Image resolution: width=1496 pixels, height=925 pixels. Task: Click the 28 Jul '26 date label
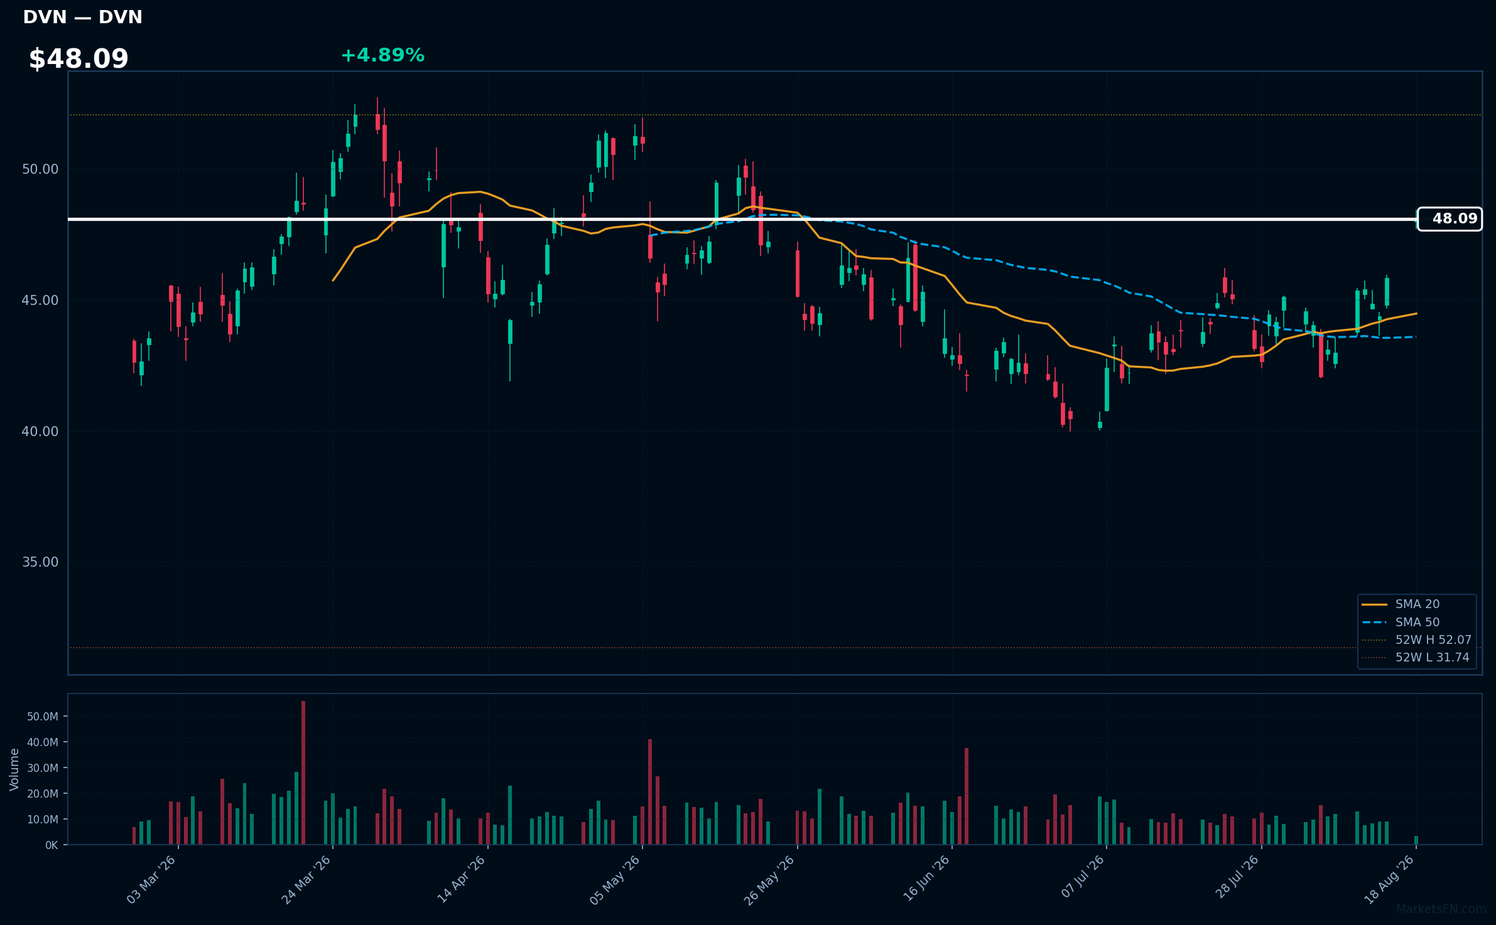tap(1237, 877)
